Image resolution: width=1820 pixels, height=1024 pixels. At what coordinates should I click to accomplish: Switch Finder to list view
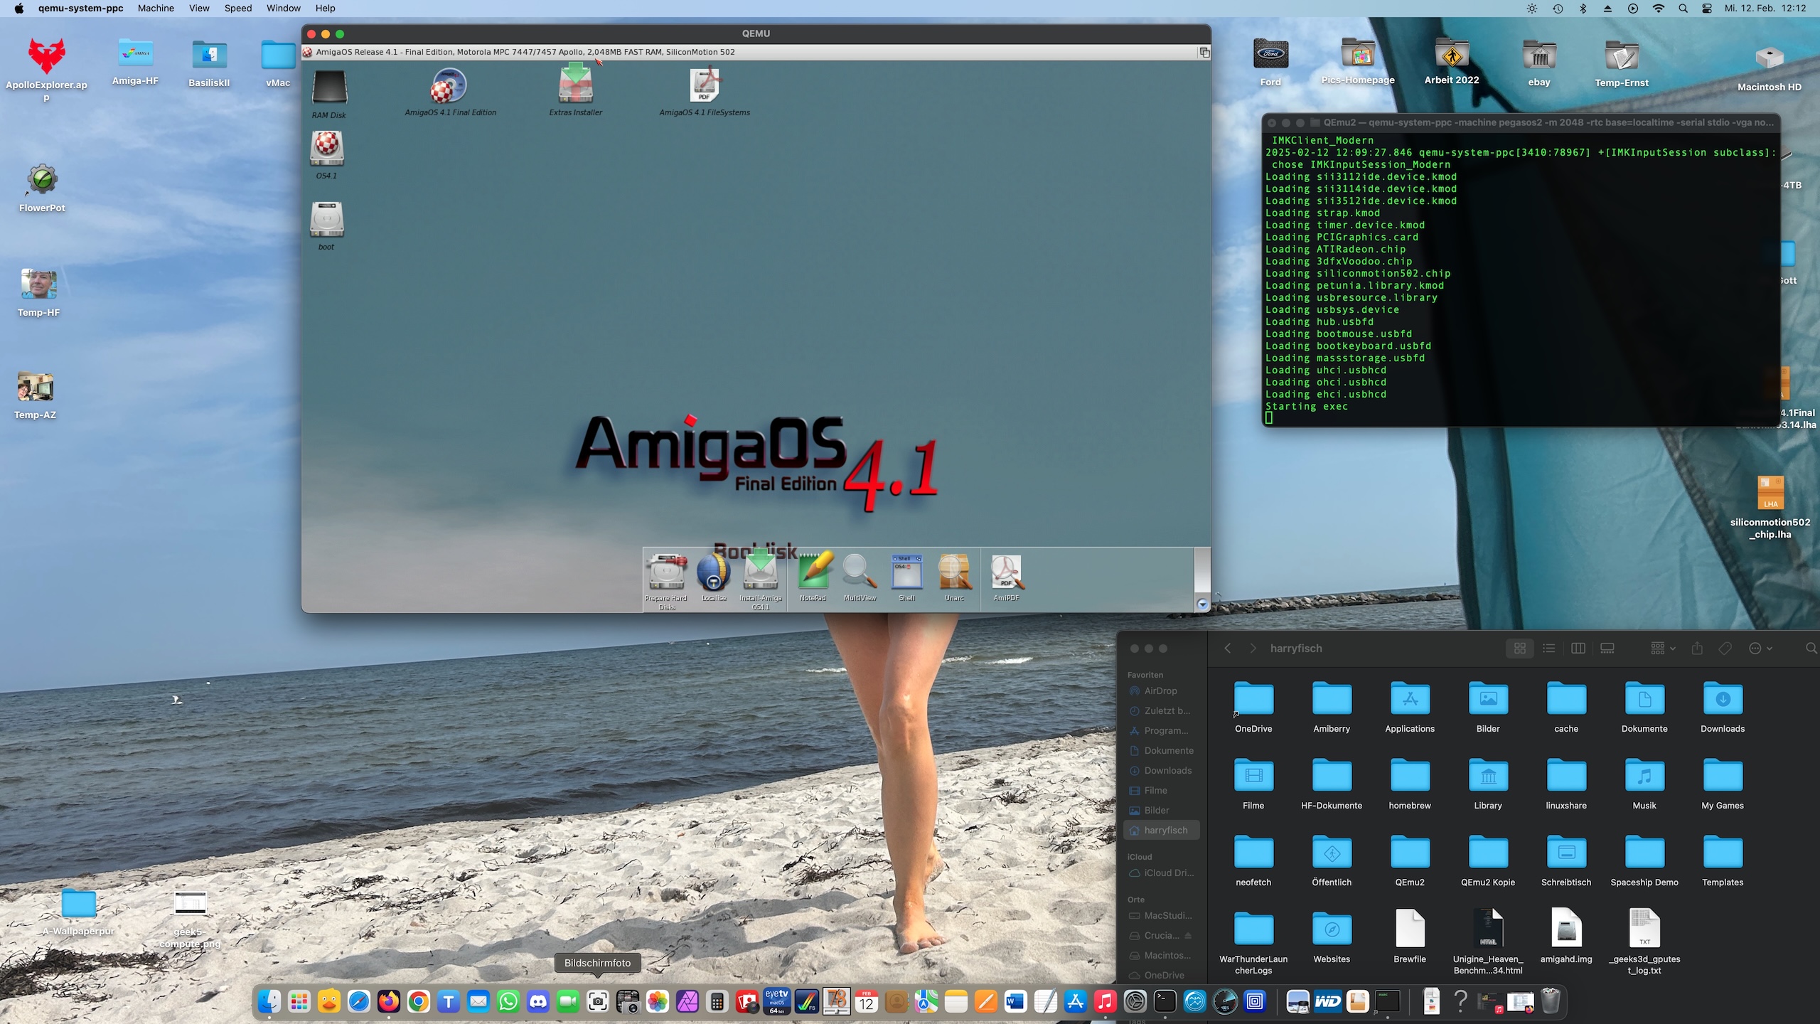1549,649
